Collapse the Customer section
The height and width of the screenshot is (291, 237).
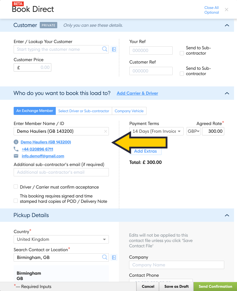coord(227,26)
